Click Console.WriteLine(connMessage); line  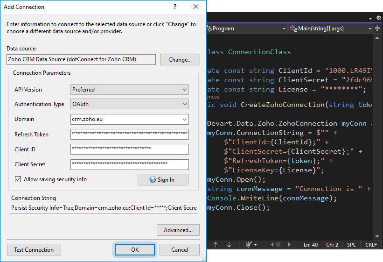click(x=272, y=198)
